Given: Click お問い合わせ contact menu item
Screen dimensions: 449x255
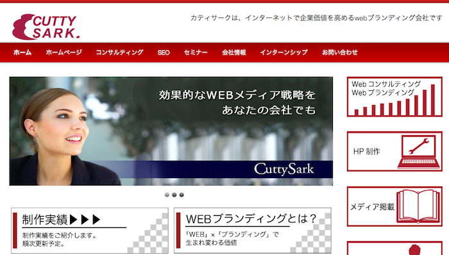Looking at the screenshot, I should [340, 53].
